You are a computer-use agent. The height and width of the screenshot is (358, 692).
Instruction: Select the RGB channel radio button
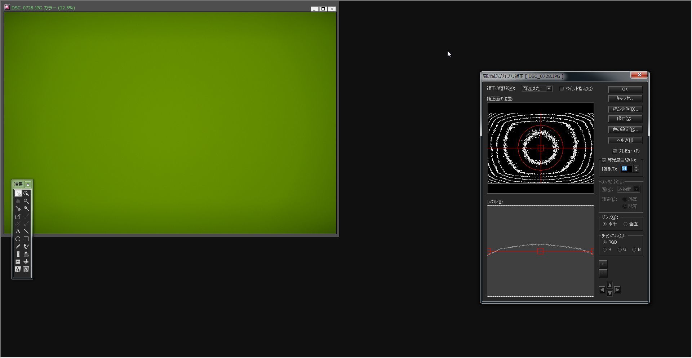tap(604, 243)
